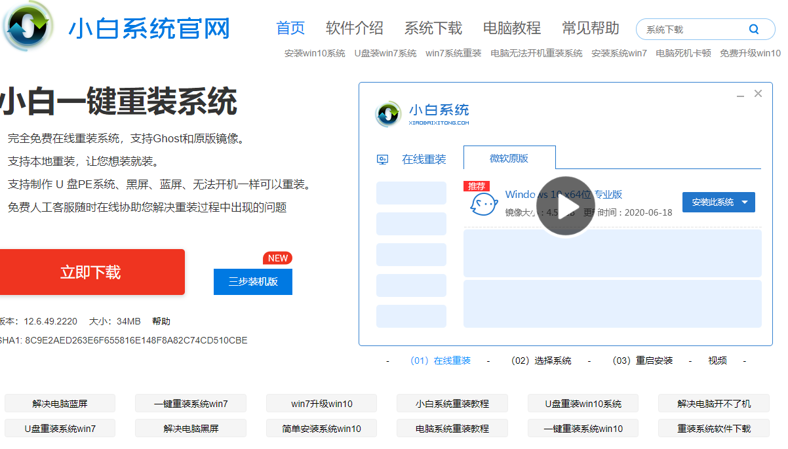Play the installation demo video
The height and width of the screenshot is (449, 788).
565,206
